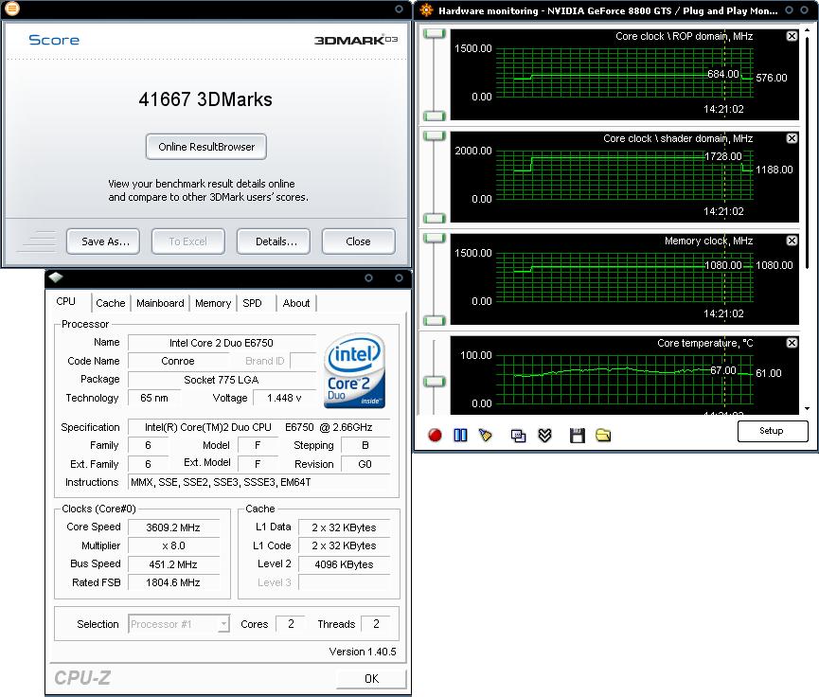Click the double down-arrow icon in monitoring toolbar

point(544,436)
